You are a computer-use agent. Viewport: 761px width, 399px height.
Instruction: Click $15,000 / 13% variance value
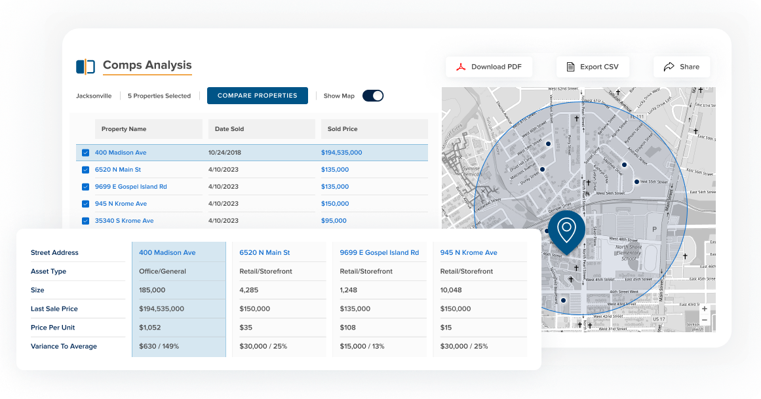[362, 346]
